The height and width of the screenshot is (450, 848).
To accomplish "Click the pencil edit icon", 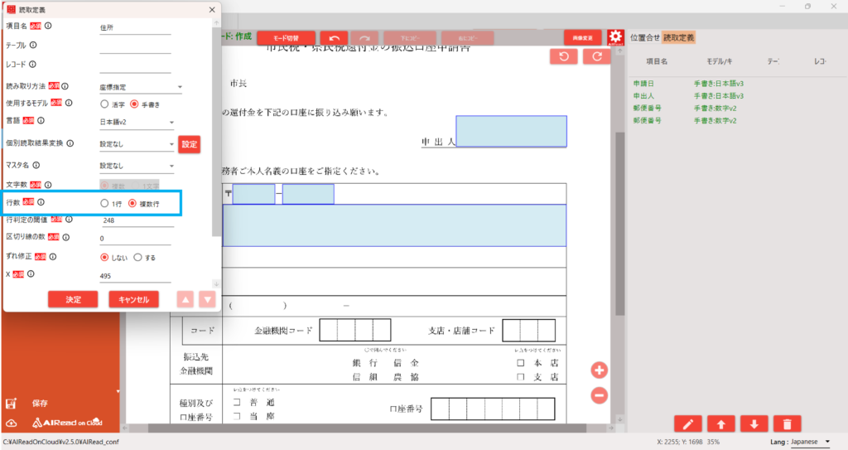I will 688,424.
